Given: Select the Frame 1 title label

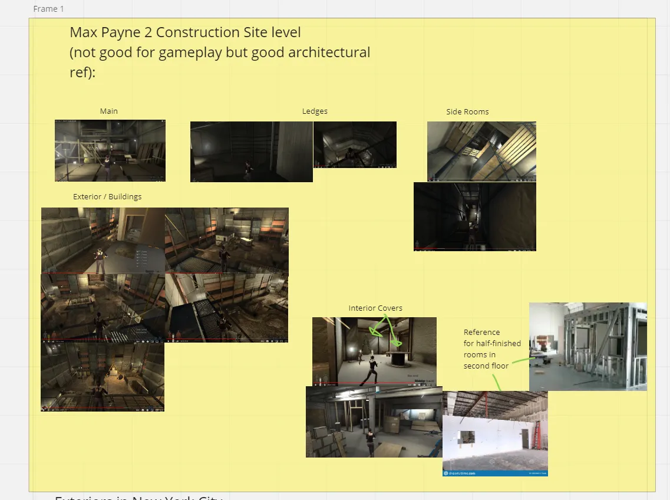Looking at the screenshot, I should tap(48, 9).
